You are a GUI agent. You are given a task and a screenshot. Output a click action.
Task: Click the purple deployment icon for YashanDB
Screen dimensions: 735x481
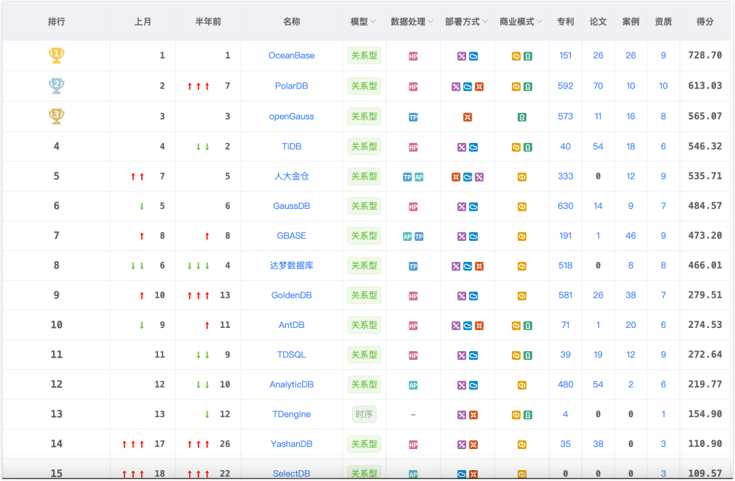point(461,444)
